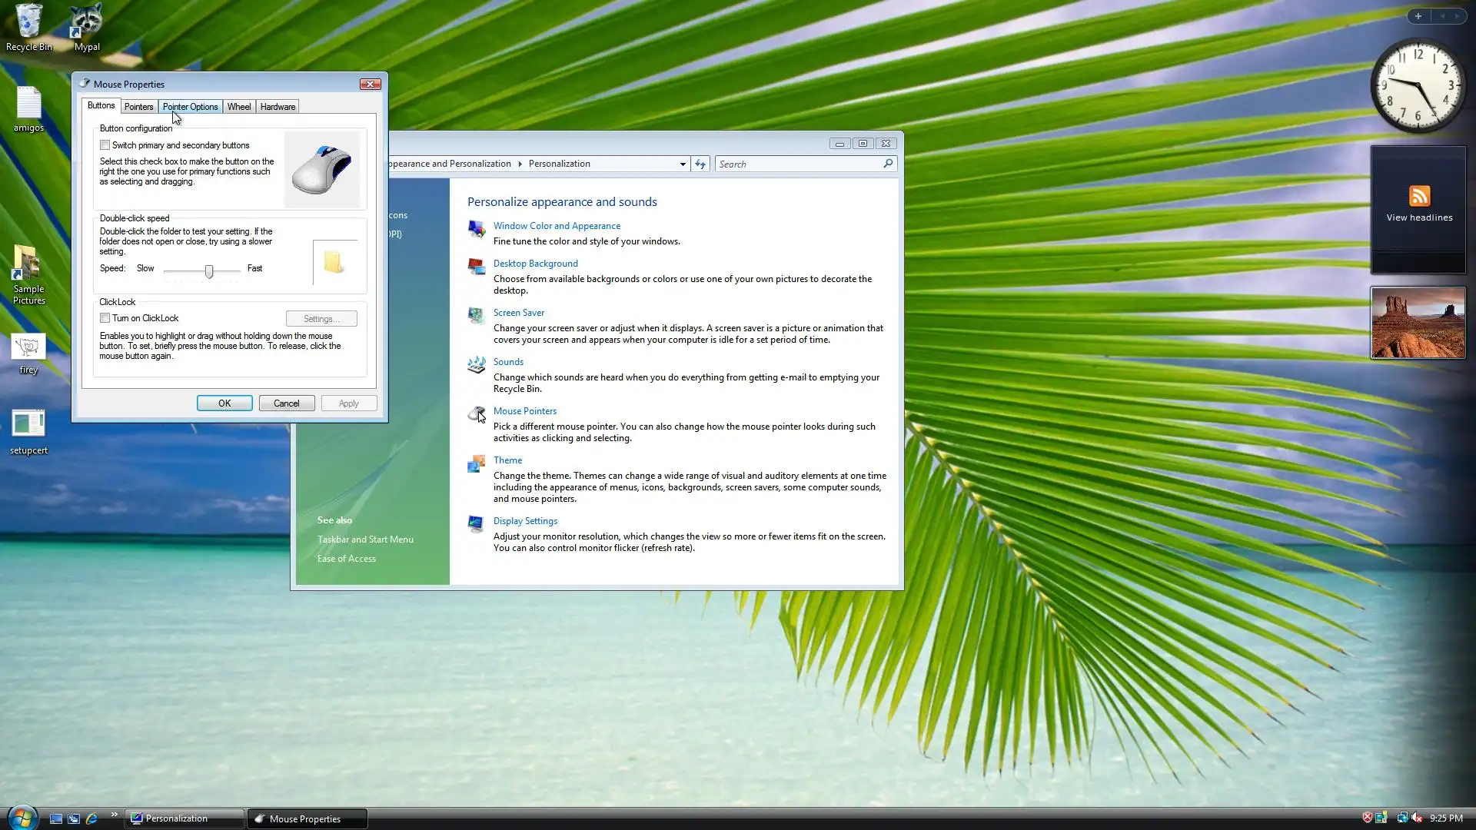Expand the address bar history dropdown arrow
The width and height of the screenshot is (1476, 830).
click(683, 164)
